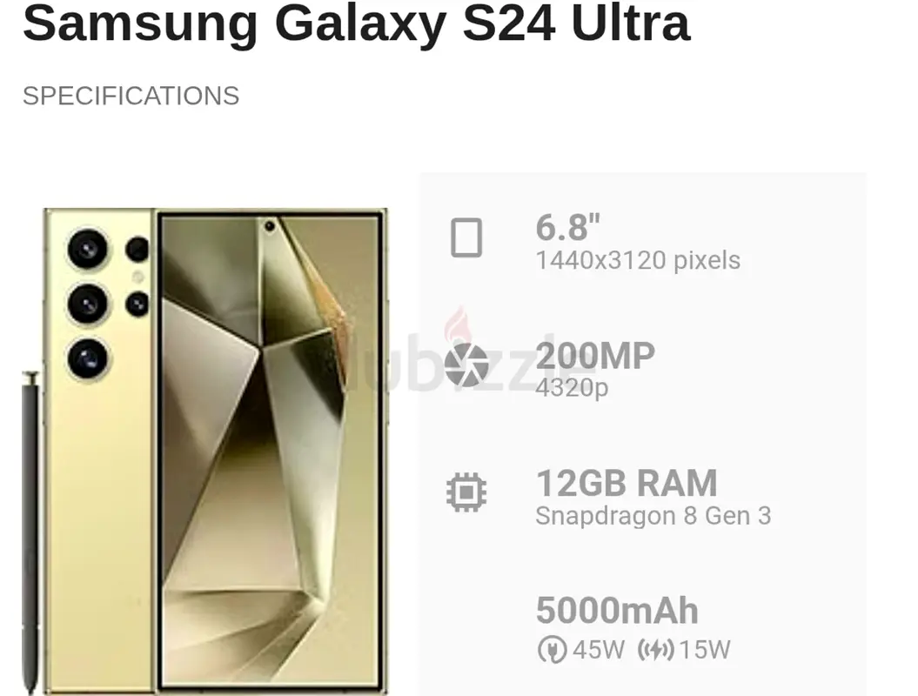Image resolution: width=918 pixels, height=696 pixels.
Task: Click the 200MP camera spec
Action: tap(595, 355)
